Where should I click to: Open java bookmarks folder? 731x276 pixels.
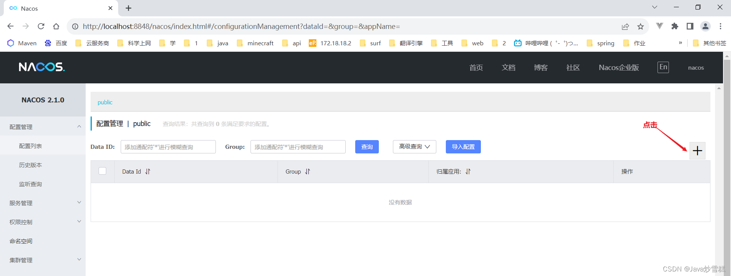[218, 43]
